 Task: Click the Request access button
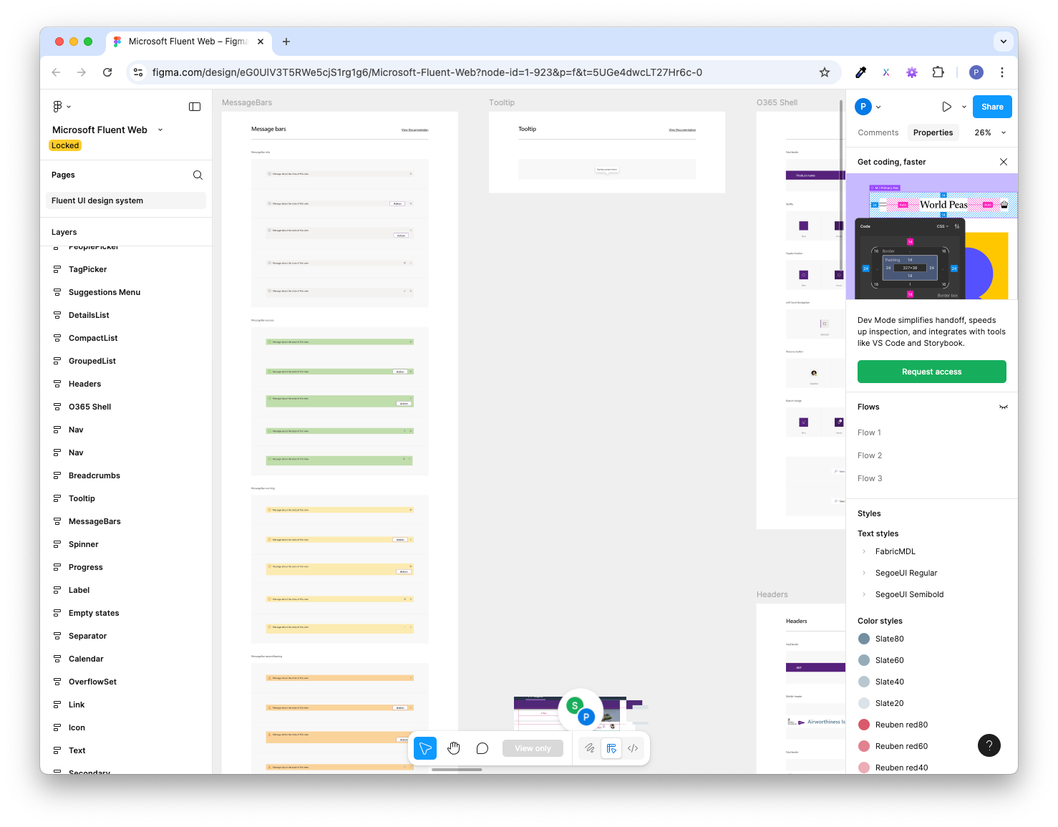point(932,372)
